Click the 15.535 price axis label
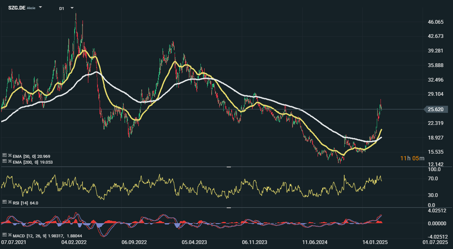This screenshot has width=453, height=249. coord(435,152)
